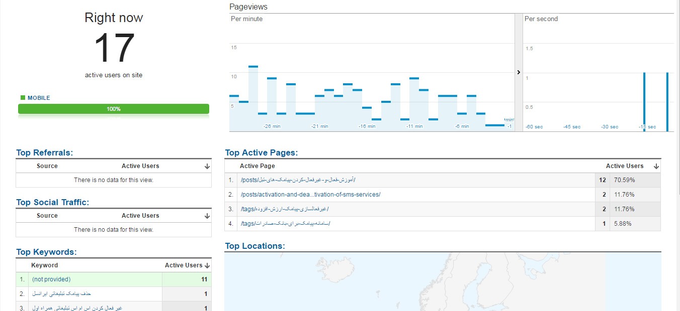The height and width of the screenshot is (311, 680).
Task: Open the third active page /tags/ link
Action: click(x=285, y=209)
